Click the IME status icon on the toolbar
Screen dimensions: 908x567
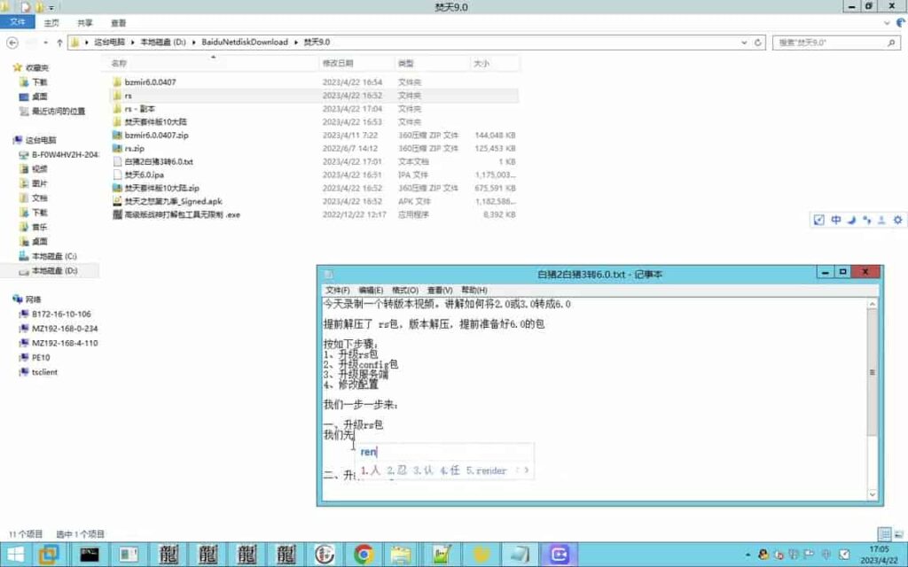click(818, 220)
